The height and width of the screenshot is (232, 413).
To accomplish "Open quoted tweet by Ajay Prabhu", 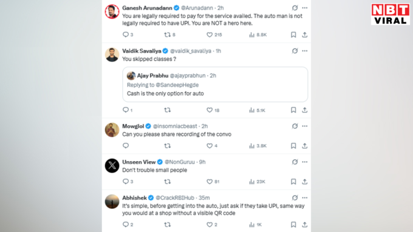I will click(x=215, y=84).
